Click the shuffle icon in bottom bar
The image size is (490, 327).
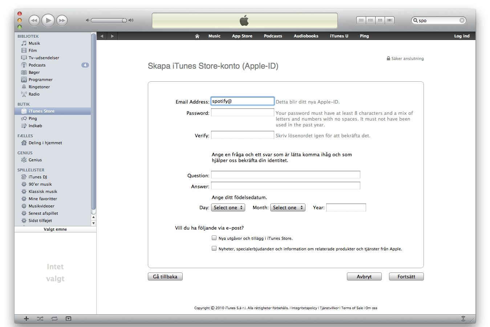(x=40, y=319)
